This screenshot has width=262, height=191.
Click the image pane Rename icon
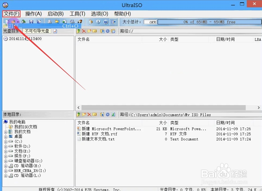tap(95, 31)
